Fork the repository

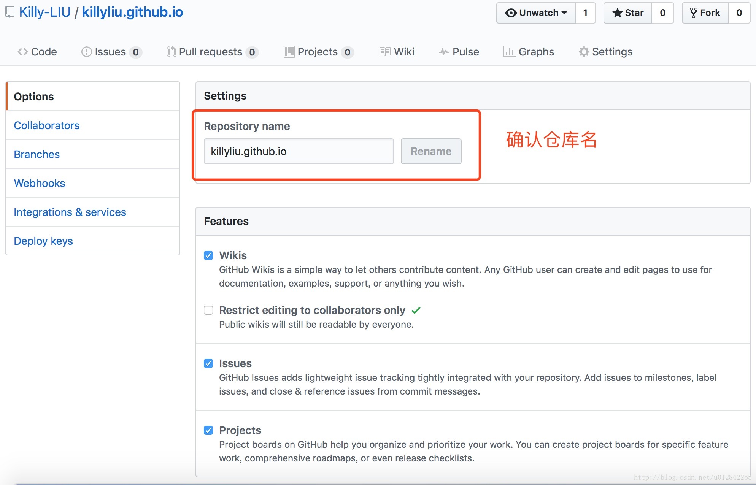[x=705, y=13]
